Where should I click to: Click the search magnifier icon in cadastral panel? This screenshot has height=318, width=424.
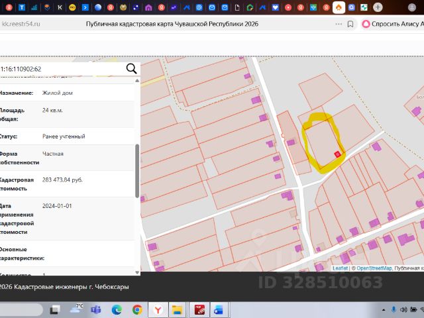point(131,69)
